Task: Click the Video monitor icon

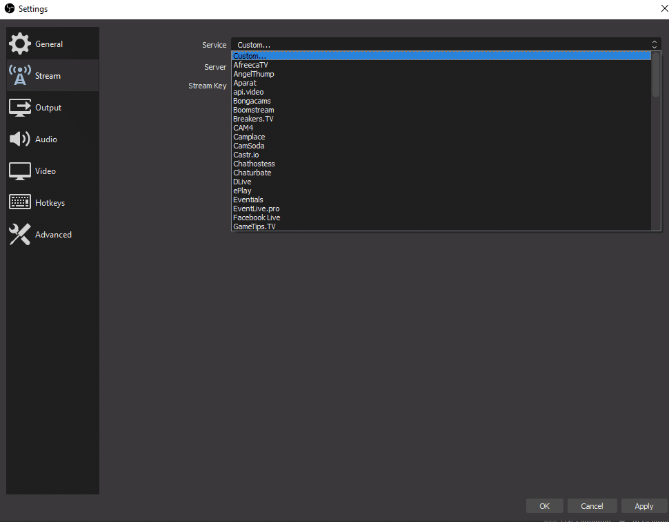Action: point(20,171)
